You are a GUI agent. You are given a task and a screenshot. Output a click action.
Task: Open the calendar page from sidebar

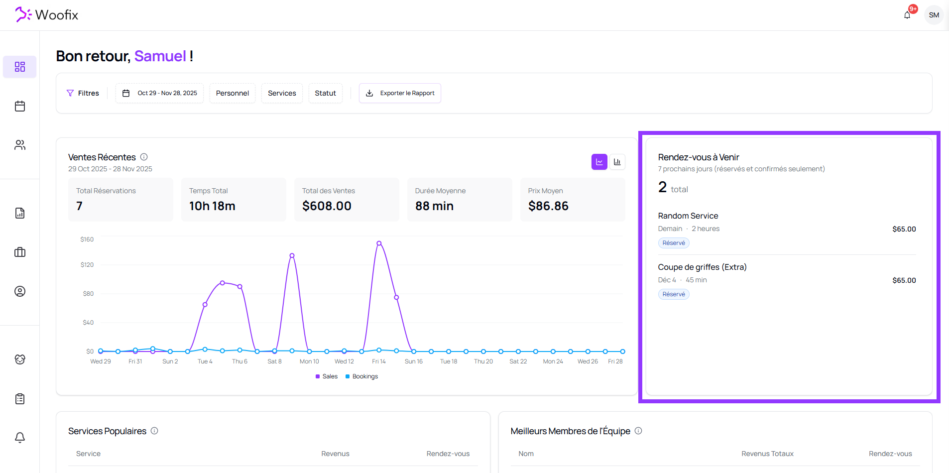pos(20,106)
